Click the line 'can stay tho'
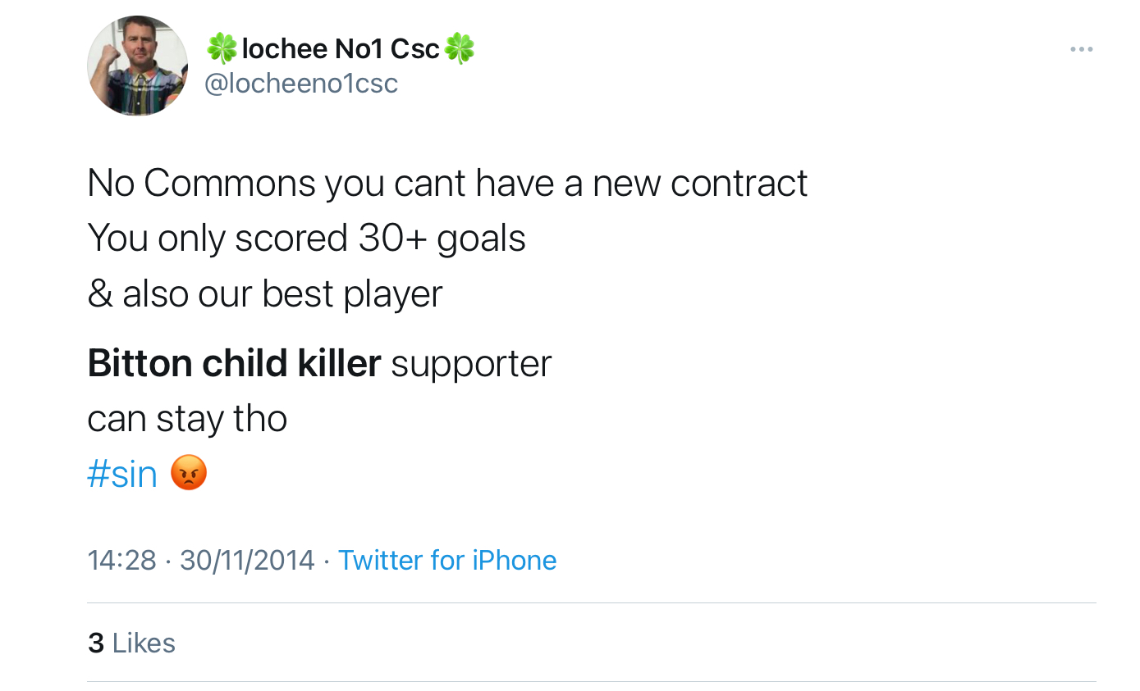The width and height of the screenshot is (1140, 691). tap(187, 419)
